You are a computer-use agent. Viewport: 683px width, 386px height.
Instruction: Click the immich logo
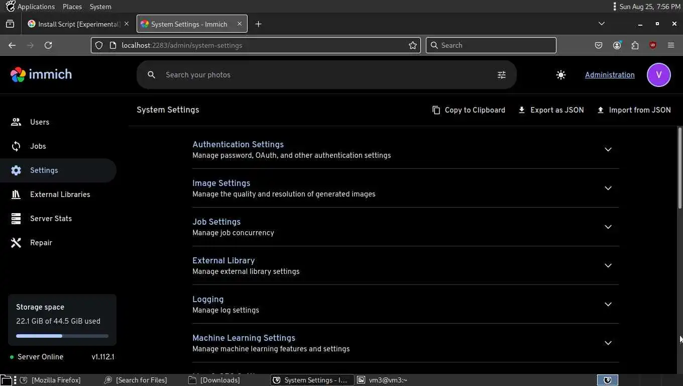pos(41,74)
